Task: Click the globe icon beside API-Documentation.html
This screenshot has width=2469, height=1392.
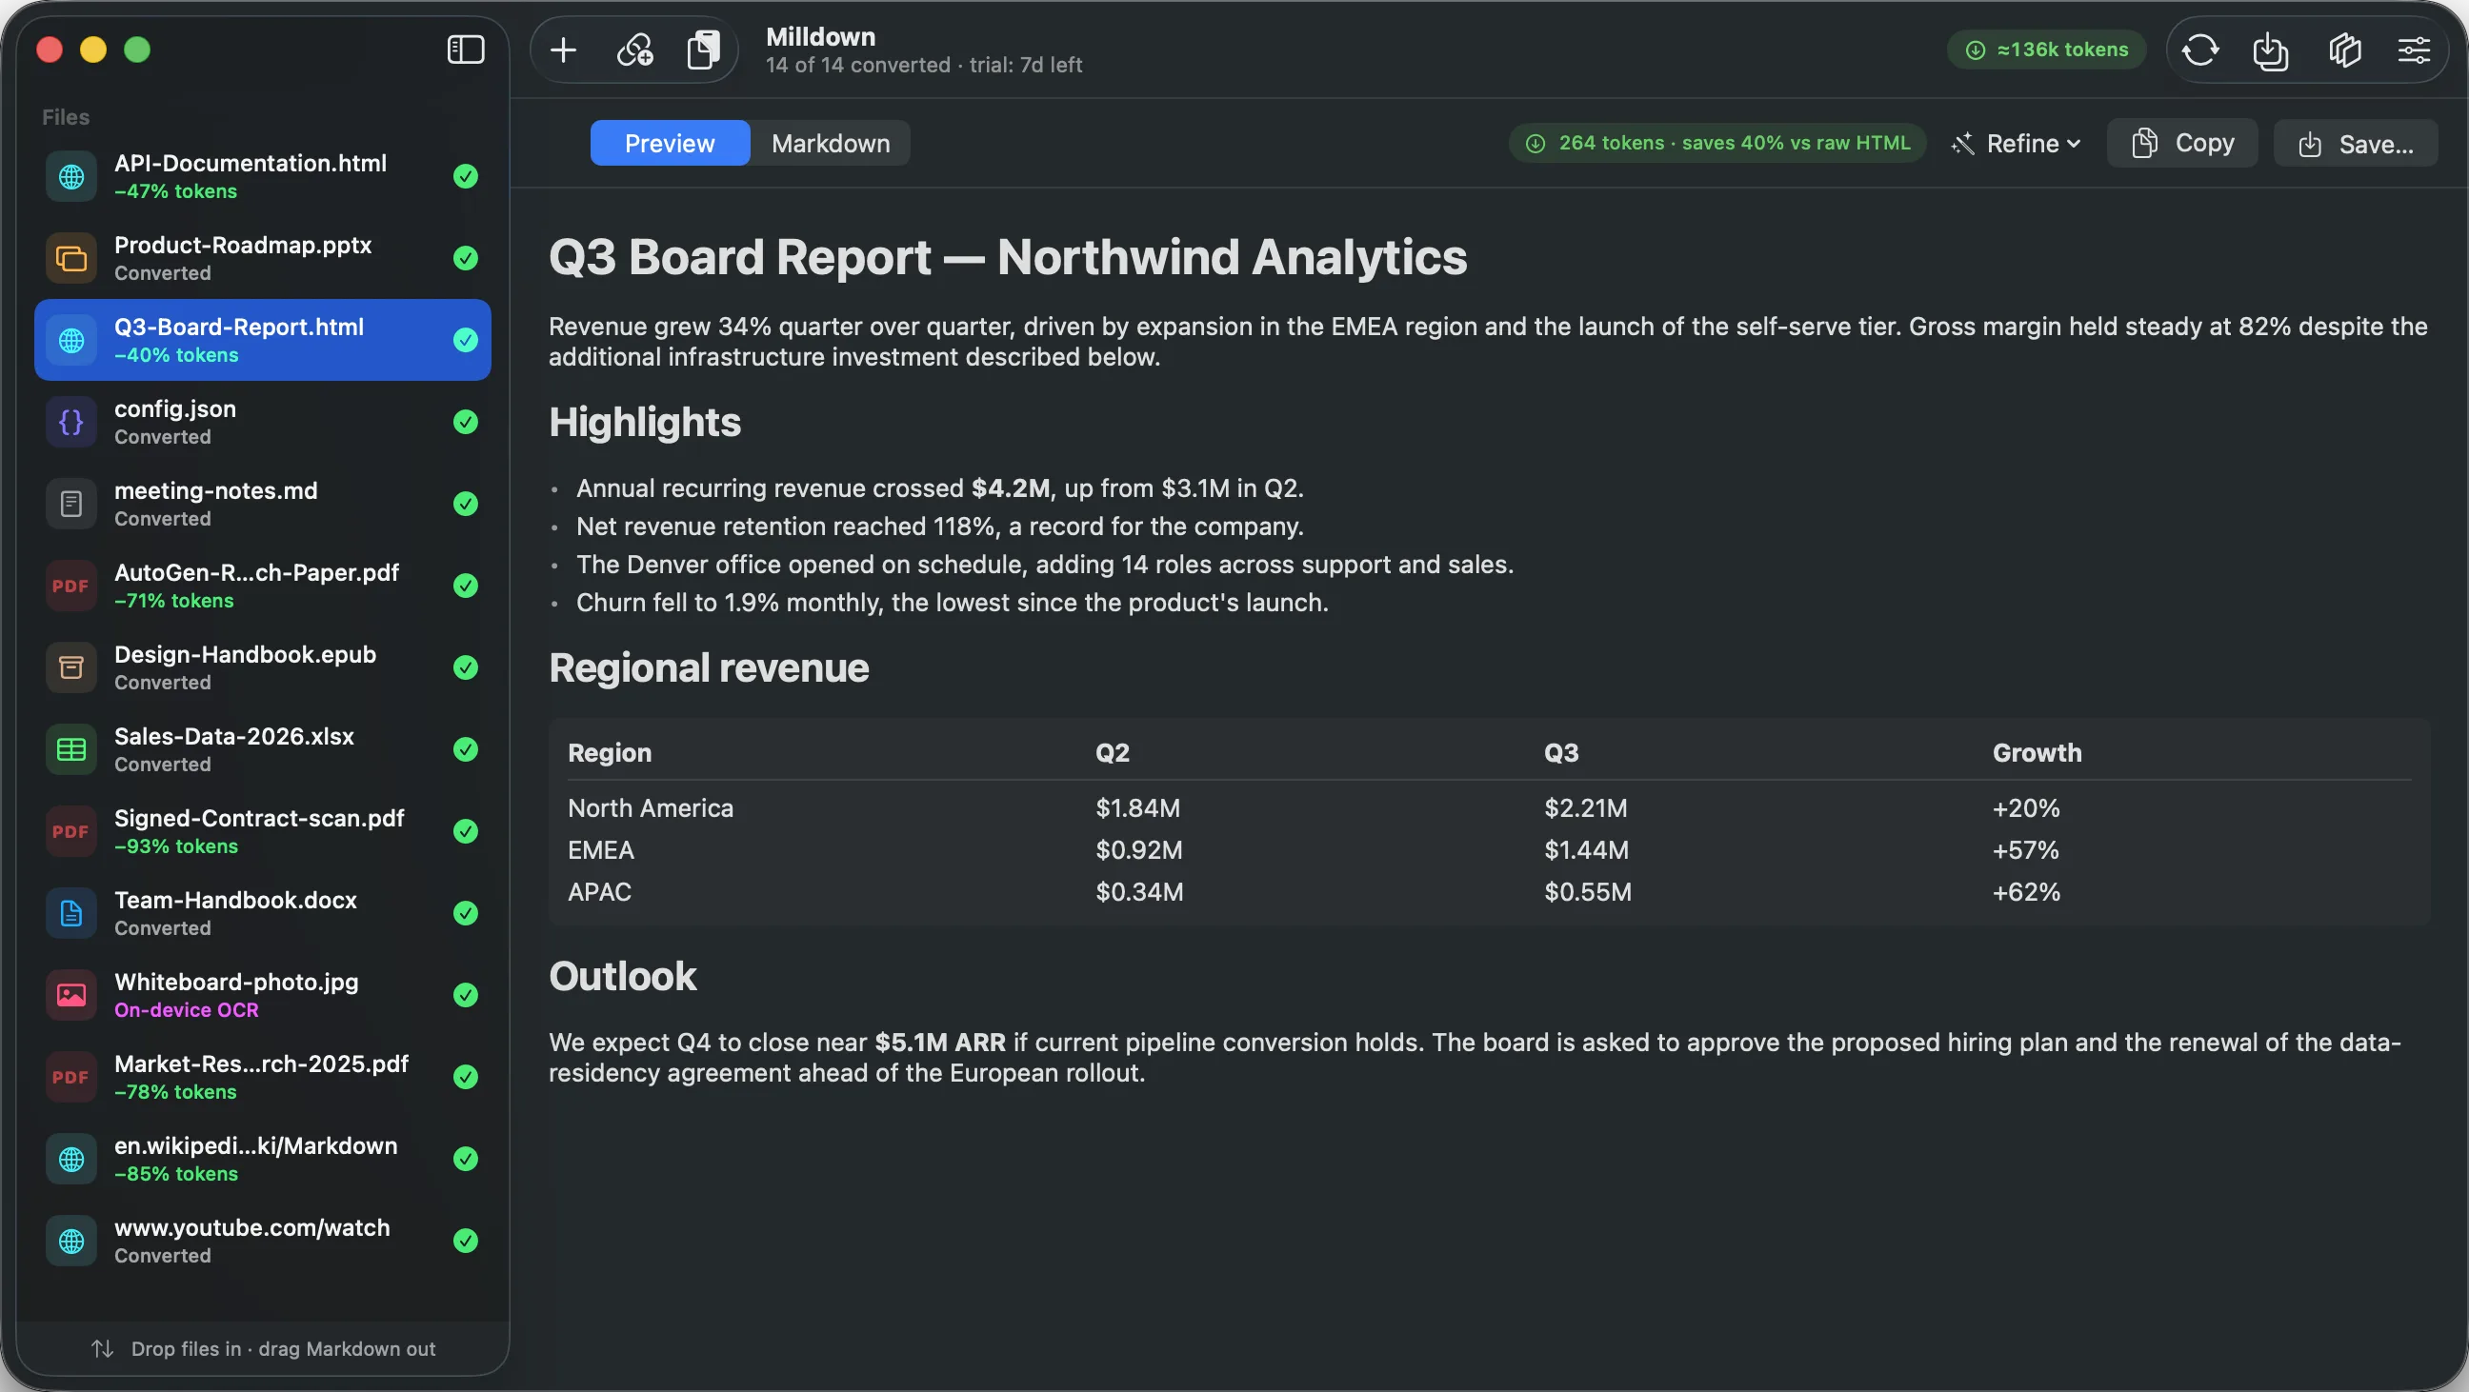Action: tap(70, 176)
